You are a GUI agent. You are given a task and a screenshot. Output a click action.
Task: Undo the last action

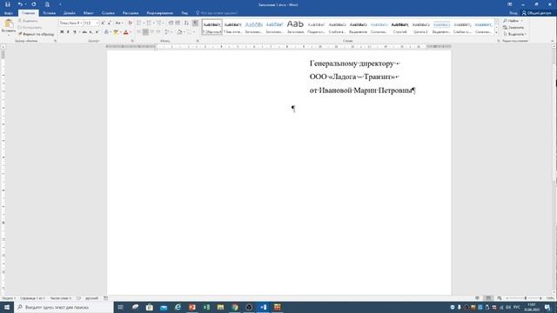(20, 4)
